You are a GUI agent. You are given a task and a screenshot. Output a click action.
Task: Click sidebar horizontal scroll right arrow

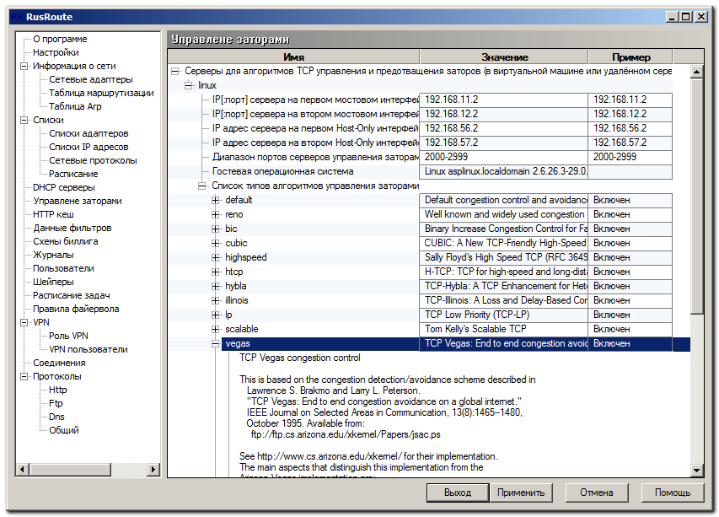pyautogui.click(x=153, y=469)
